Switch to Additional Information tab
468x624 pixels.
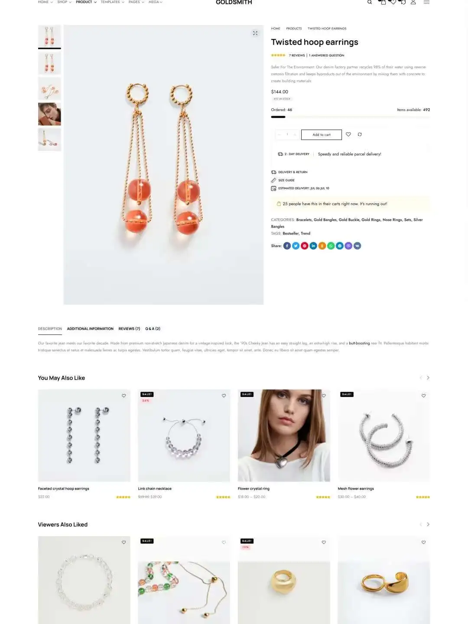click(x=90, y=329)
